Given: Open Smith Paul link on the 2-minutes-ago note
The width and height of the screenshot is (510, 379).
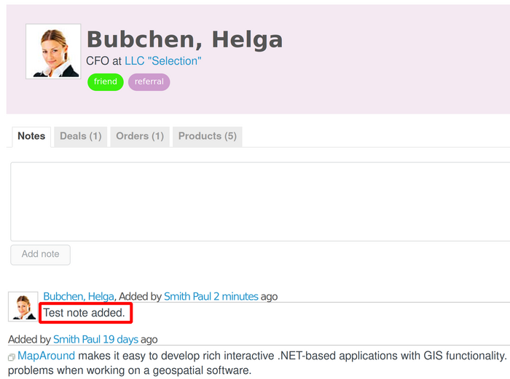Looking at the screenshot, I should pyautogui.click(x=187, y=296).
